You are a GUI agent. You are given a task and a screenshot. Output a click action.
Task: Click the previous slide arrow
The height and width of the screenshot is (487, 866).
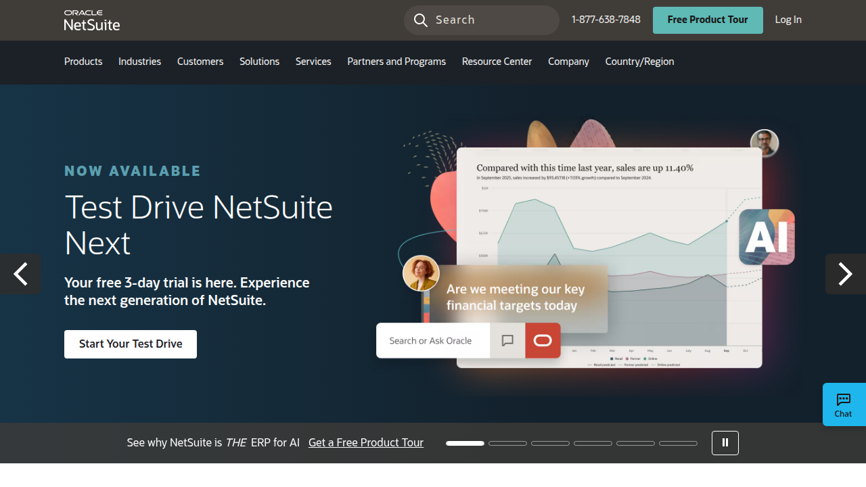coord(20,274)
